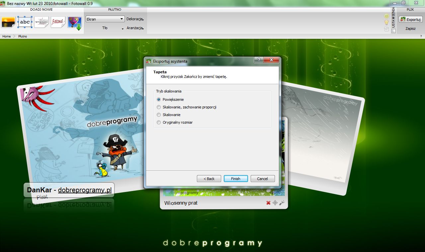Click Finish to set the wallpaper
Image resolution: width=425 pixels, height=252 pixels.
(x=236, y=179)
